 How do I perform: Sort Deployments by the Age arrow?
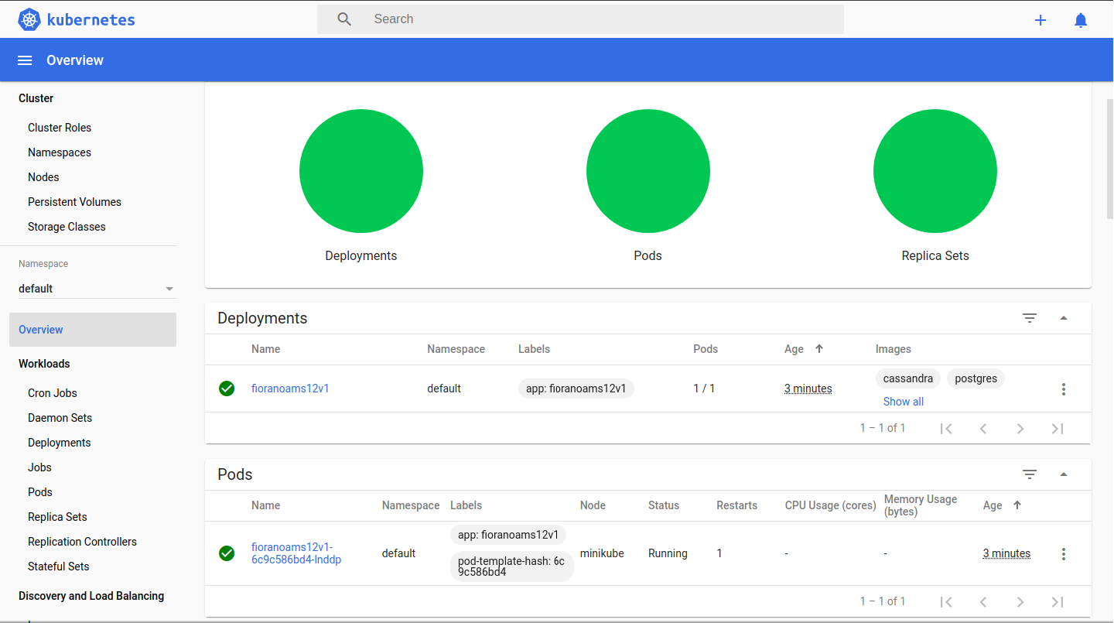coord(819,349)
